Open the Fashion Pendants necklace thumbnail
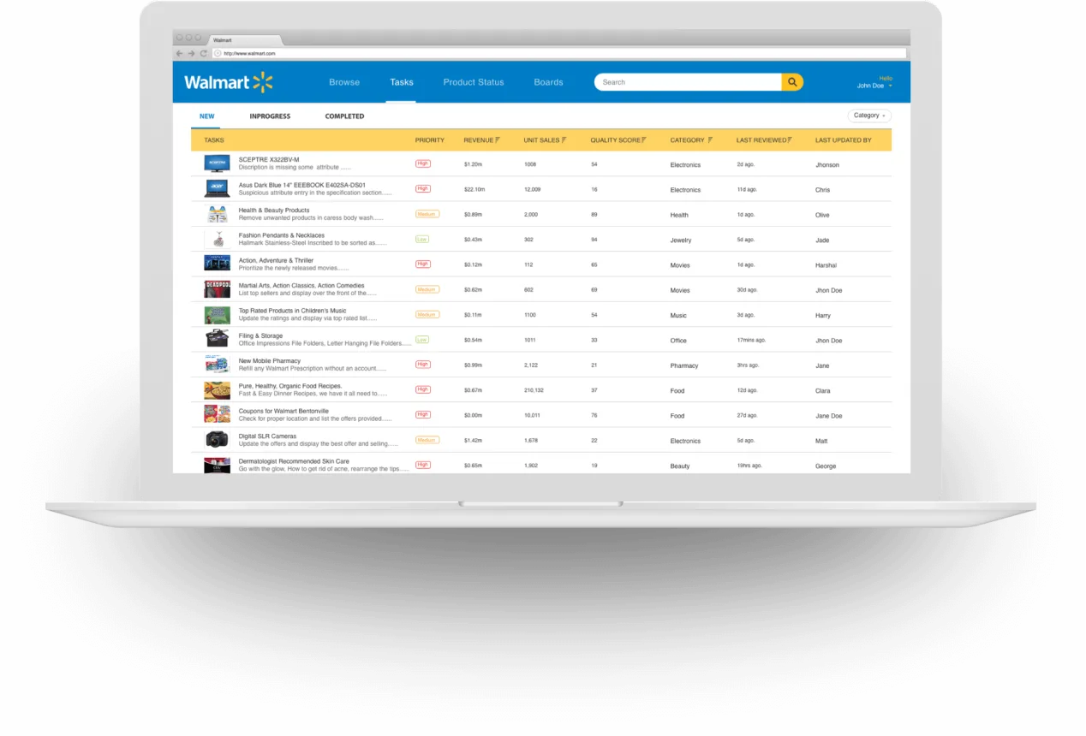Screen dimensions: 1086x736 pos(217,239)
